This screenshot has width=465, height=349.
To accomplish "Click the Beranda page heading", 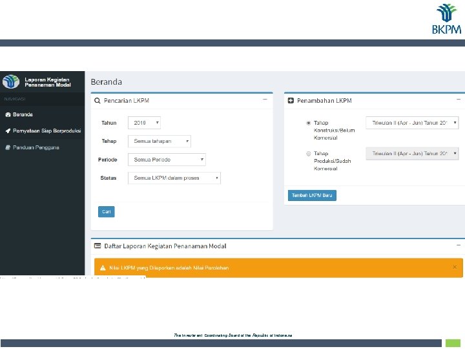I will [x=106, y=82].
